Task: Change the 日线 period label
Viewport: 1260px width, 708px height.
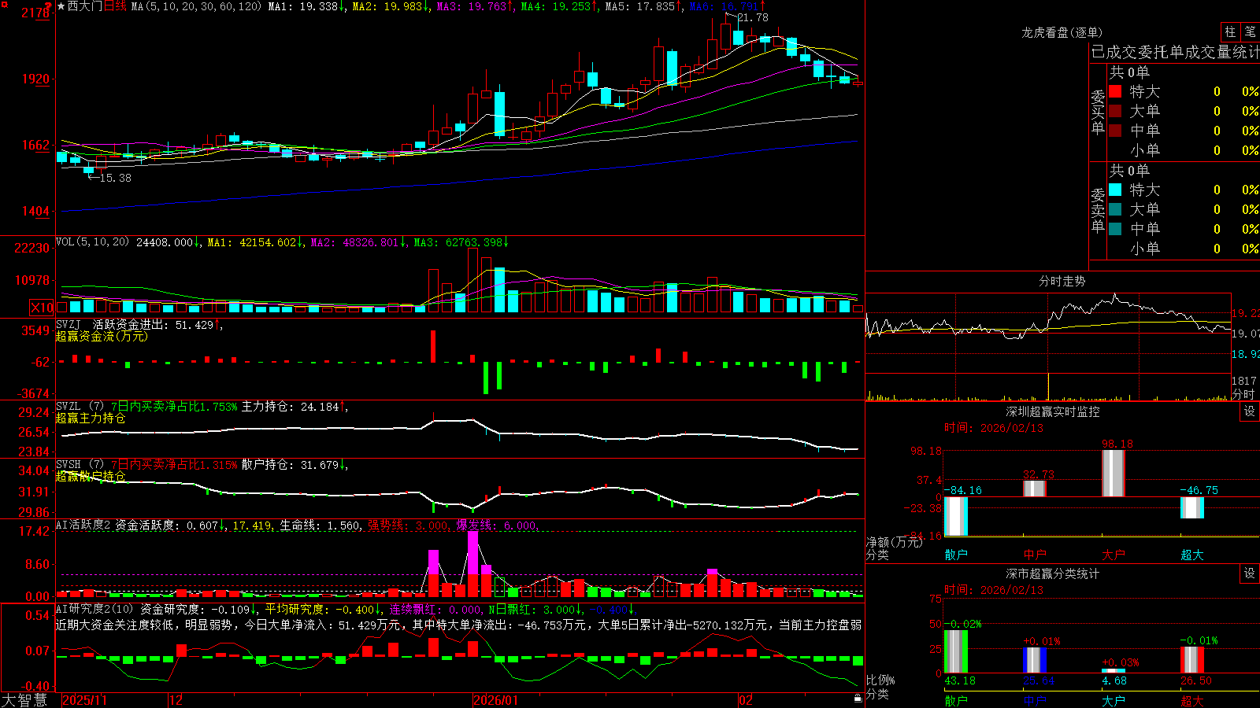Action: point(115,6)
